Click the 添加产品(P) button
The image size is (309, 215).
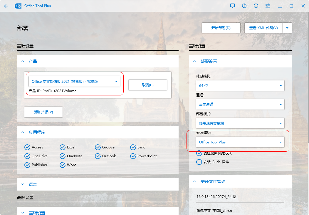(x=43, y=112)
